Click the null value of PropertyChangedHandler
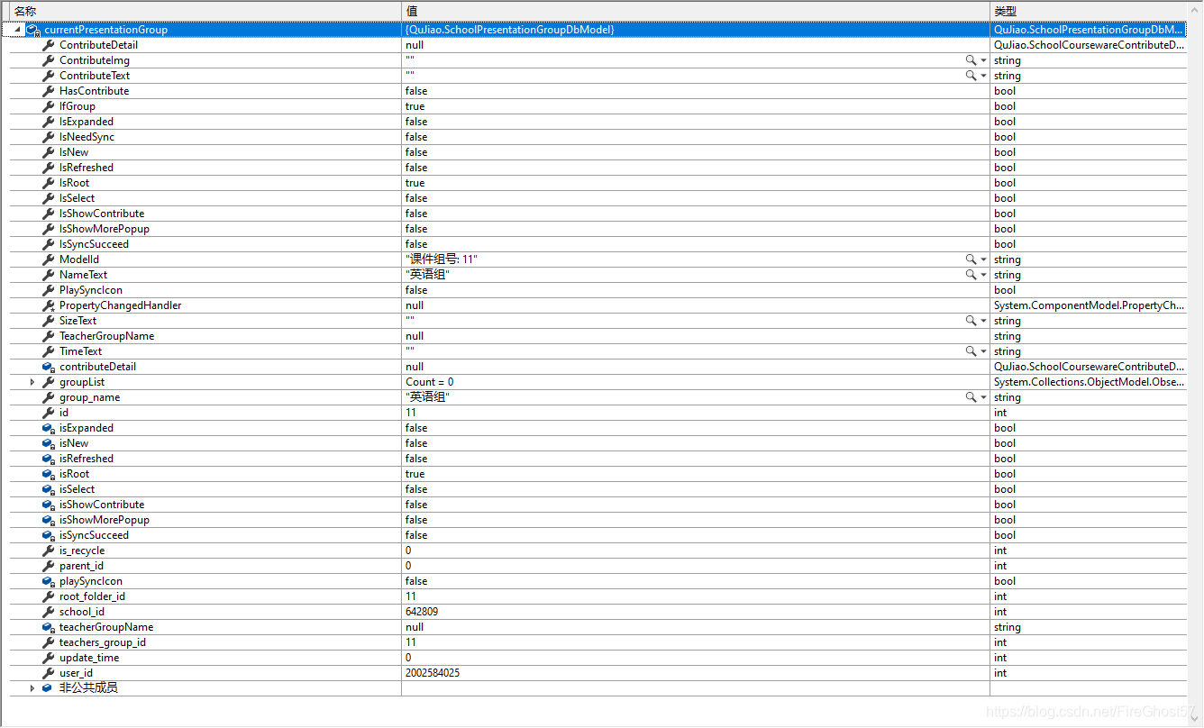Image resolution: width=1204 pixels, height=728 pixels. click(415, 305)
